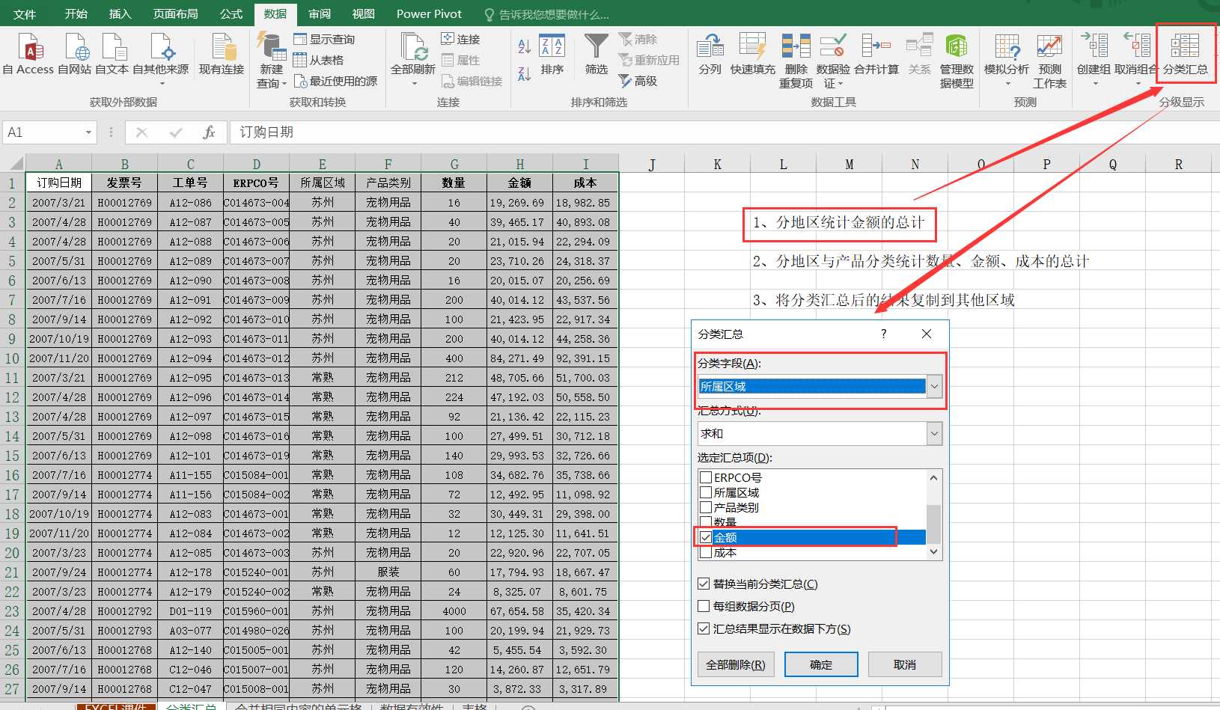Open the Name Box dropdown arrow

point(89,132)
